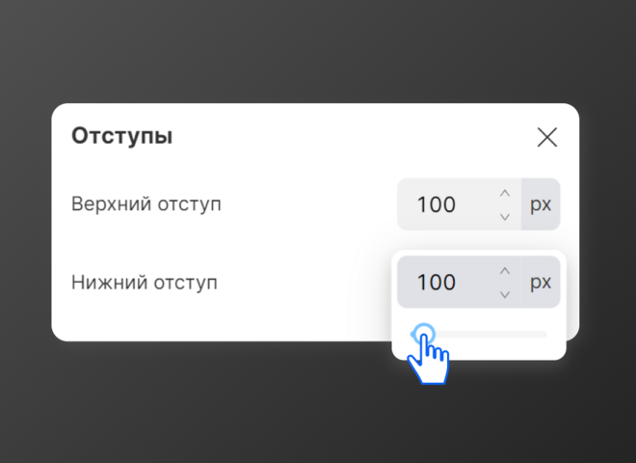636x463 pixels.
Task: Click the blue slider handle below Нижний отступ
Action: click(424, 335)
